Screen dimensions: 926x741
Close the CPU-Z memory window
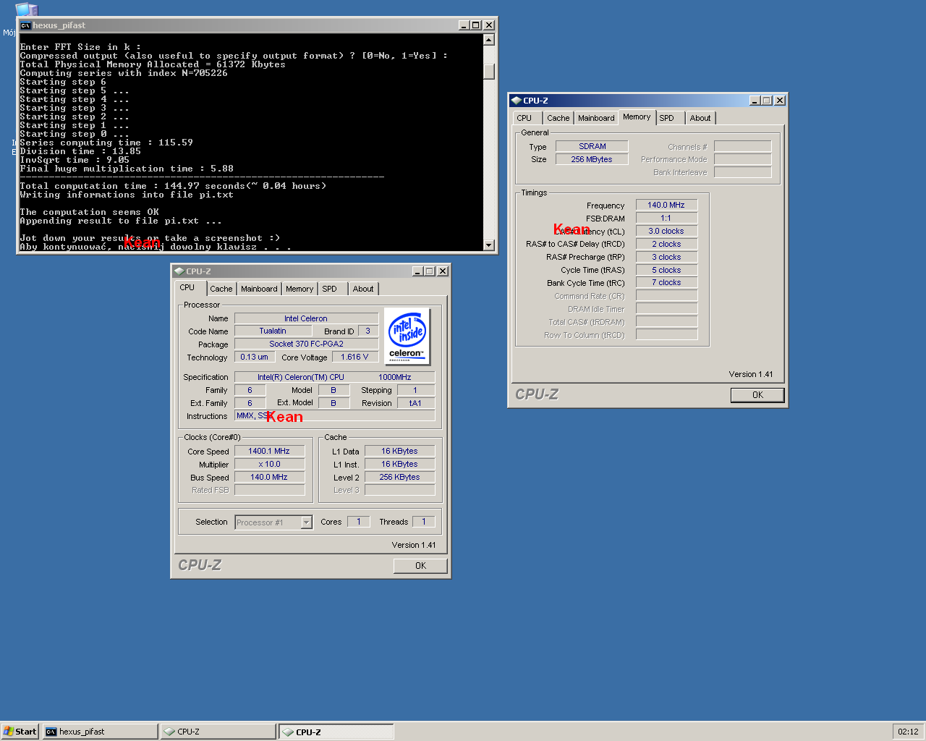pos(780,101)
